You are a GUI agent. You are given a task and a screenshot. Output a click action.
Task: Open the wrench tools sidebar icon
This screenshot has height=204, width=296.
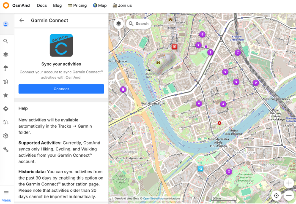click(x=6, y=149)
